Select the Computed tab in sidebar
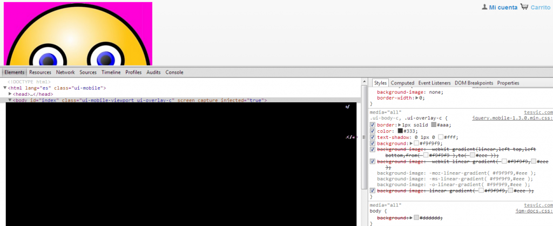The width and height of the screenshot is (553, 226). [x=402, y=83]
